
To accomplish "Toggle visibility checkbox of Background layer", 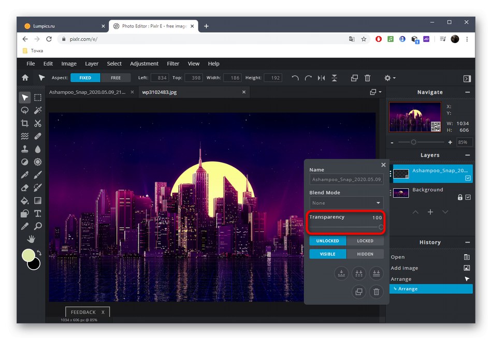I will tap(468, 197).
